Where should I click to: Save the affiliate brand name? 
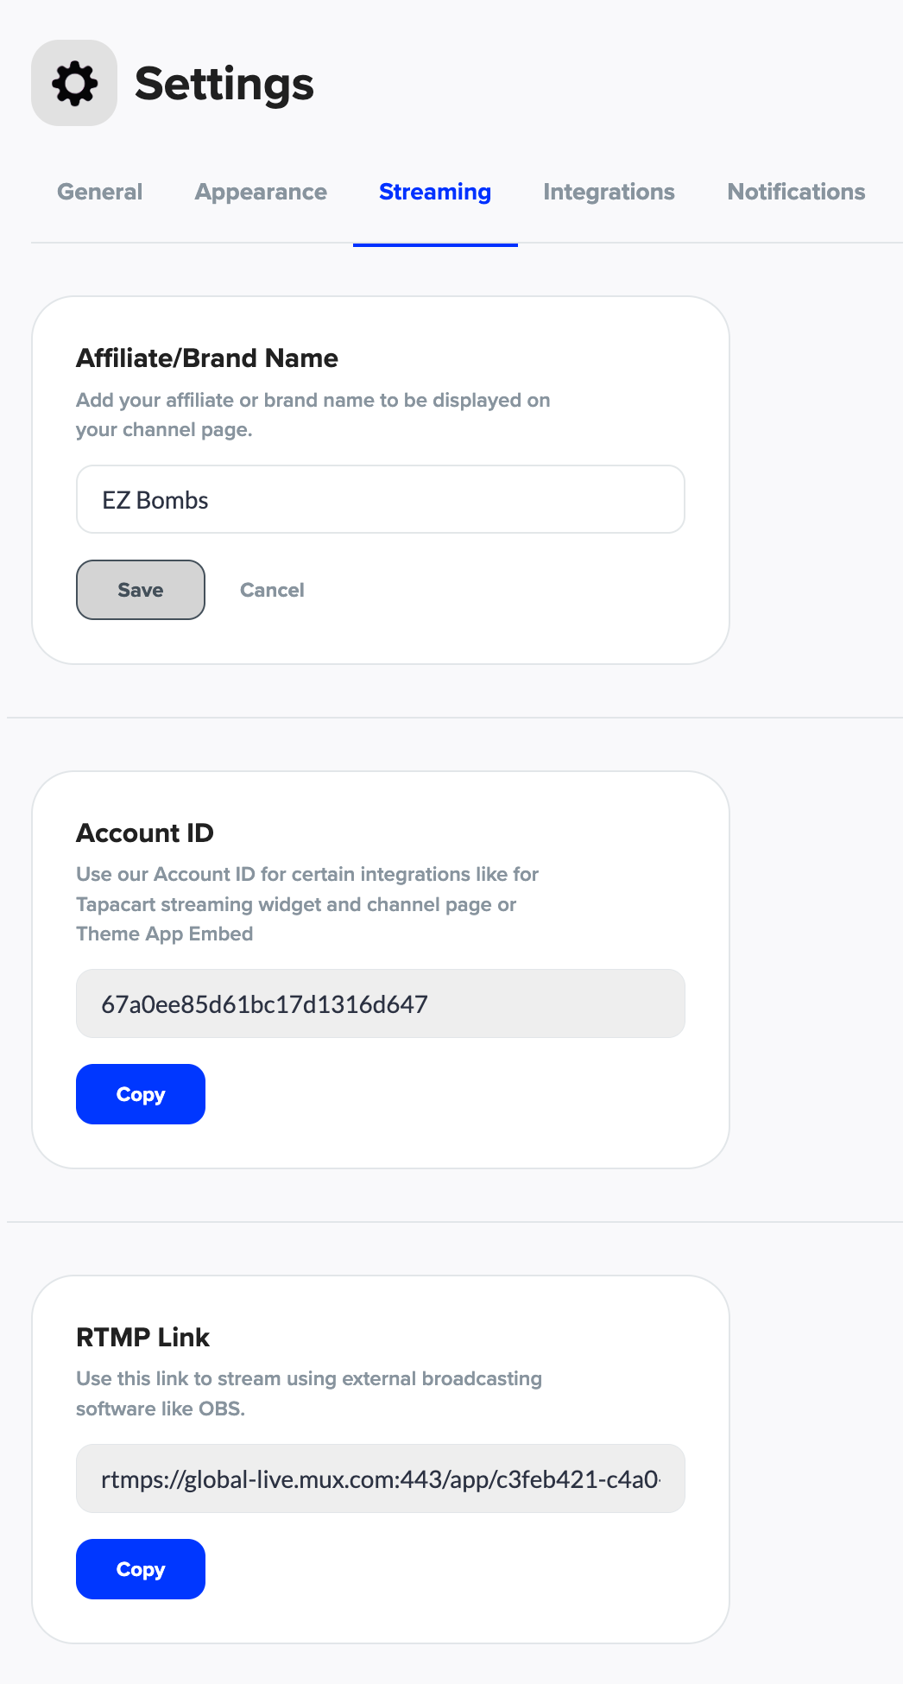click(141, 590)
